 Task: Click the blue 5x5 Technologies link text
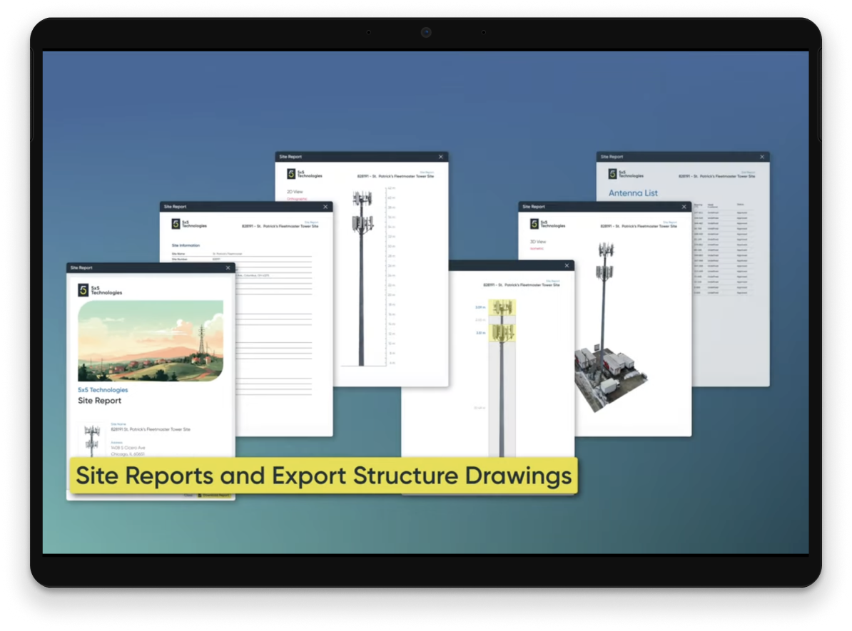coord(103,390)
